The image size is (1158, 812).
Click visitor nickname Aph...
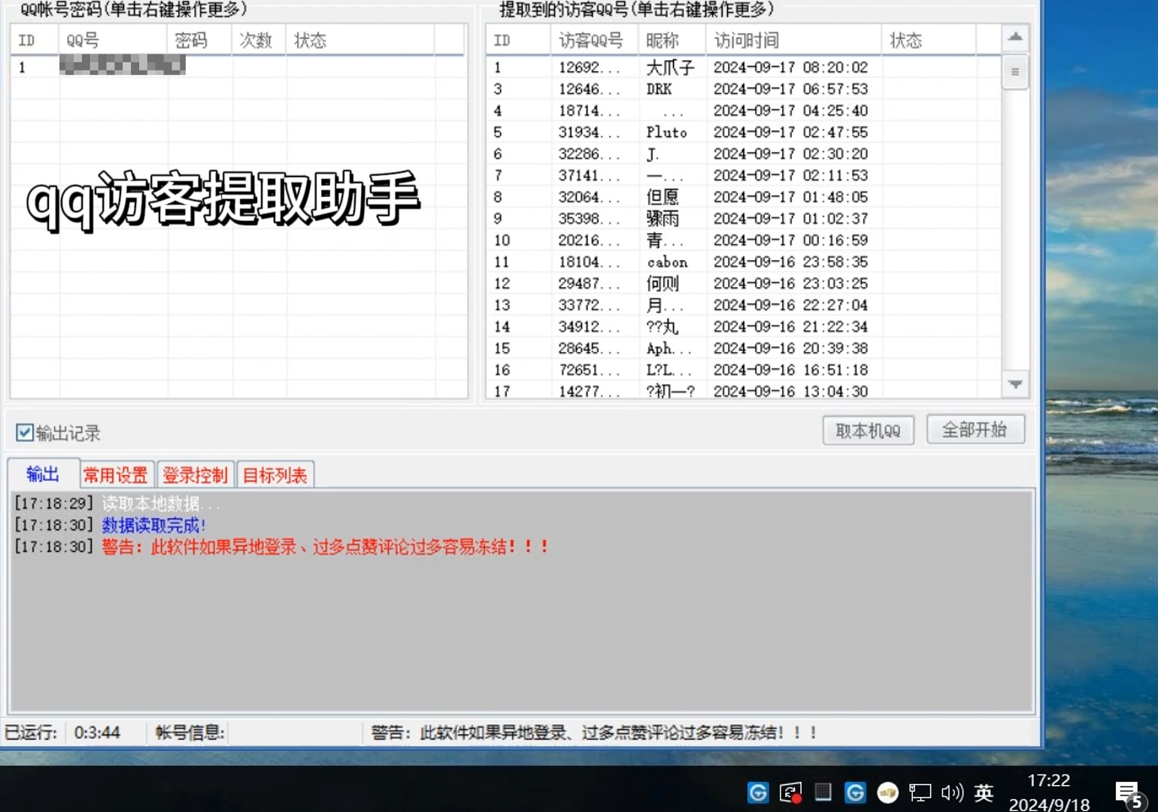click(668, 349)
